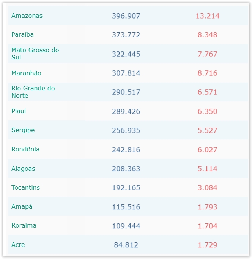
Task: Click the blue value 396.907 for Amazonas
Action: click(126, 16)
